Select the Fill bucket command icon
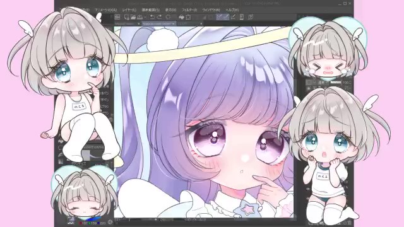The image size is (404, 227). pos(181,17)
